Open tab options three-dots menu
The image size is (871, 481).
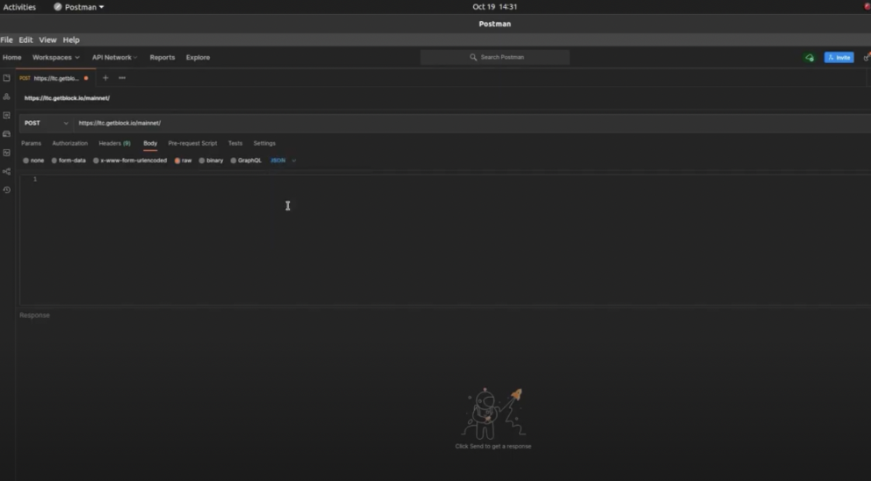point(122,78)
